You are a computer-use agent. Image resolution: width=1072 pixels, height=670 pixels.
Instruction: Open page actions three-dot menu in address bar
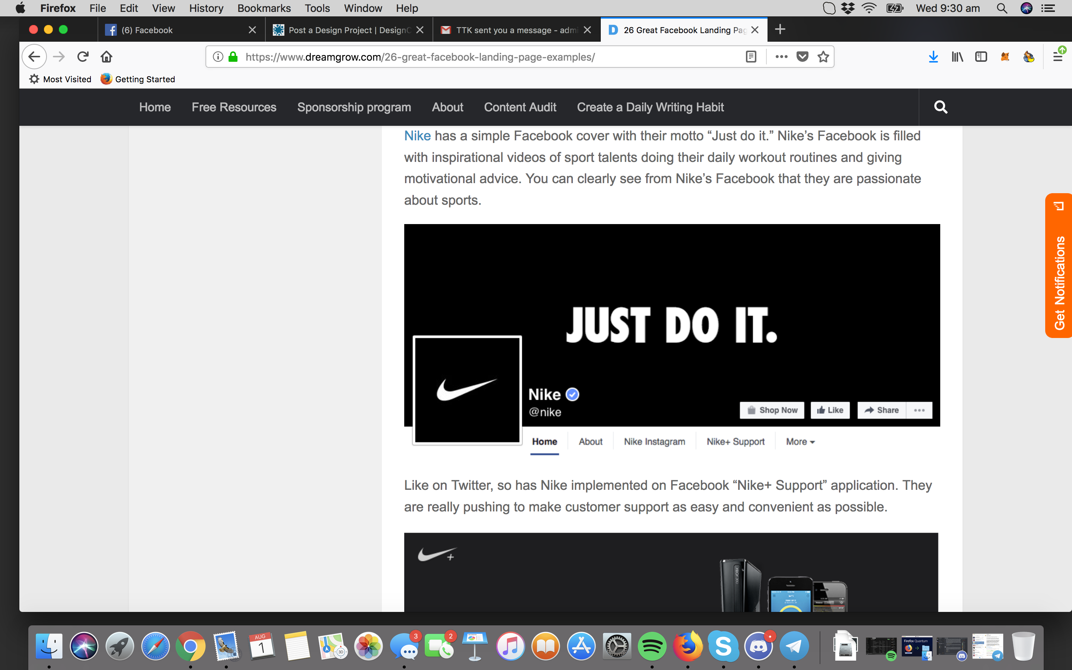click(781, 57)
